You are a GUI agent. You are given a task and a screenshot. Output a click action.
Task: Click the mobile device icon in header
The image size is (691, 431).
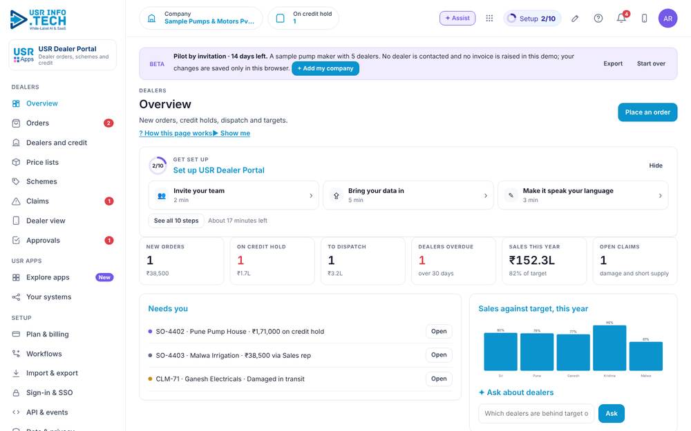[x=644, y=19]
